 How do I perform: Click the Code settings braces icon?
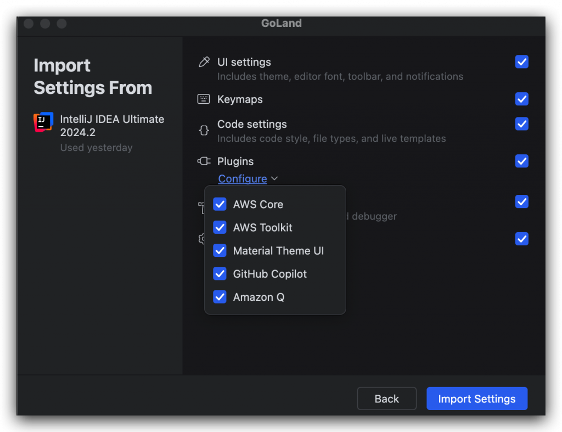click(x=204, y=131)
